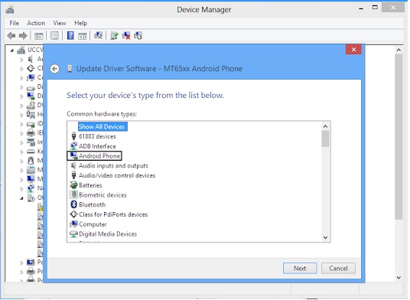410x300 pixels.
Task: Click the UCCW computer root icon in tree
Action: coord(21,50)
